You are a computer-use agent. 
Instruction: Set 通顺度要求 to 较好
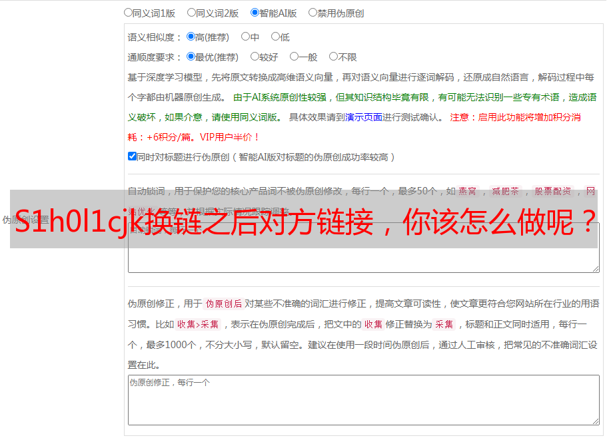255,57
